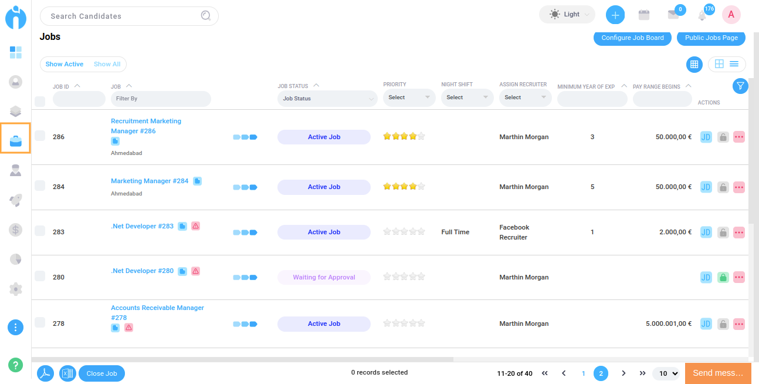759x384 pixels.
Task: Select checkbox for job 286
Action: [40, 136]
